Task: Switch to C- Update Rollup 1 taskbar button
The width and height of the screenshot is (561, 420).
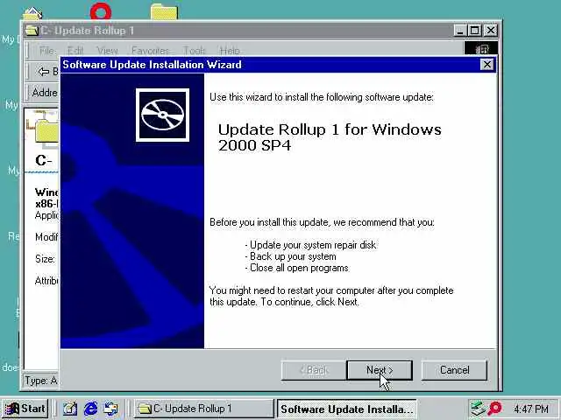Action: (x=203, y=409)
